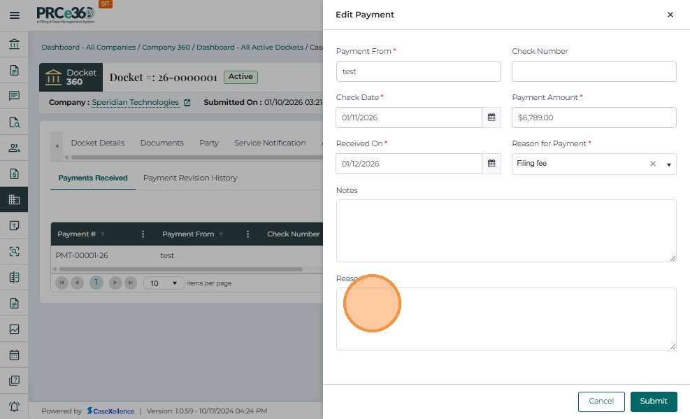Open Payment # column options menu

143,234
